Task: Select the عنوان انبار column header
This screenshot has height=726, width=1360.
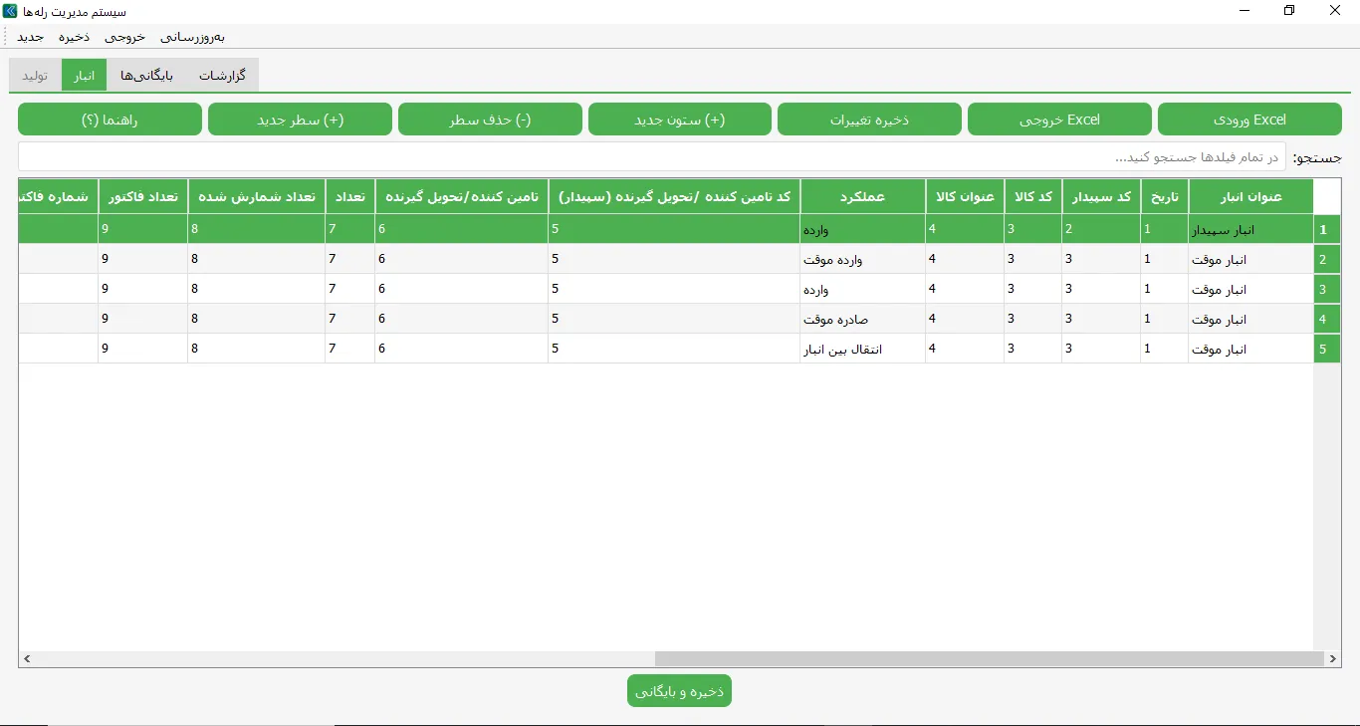Action: pyautogui.click(x=1250, y=197)
